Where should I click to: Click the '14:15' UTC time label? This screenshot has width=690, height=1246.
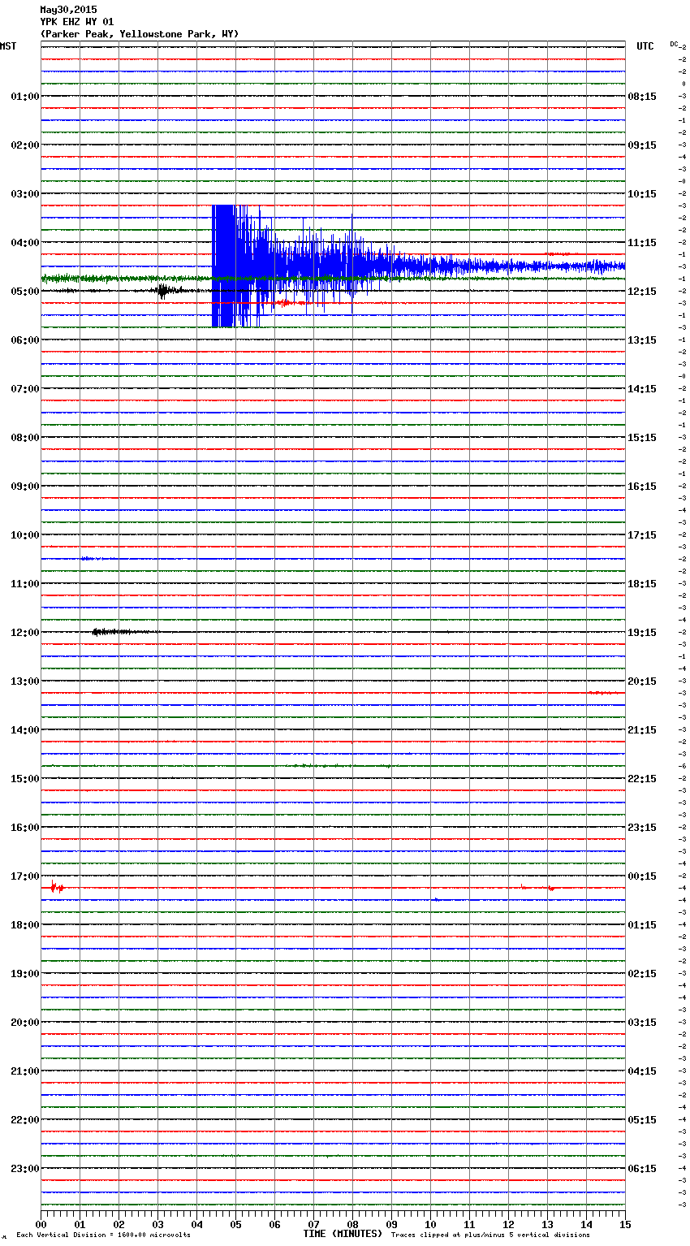coord(642,388)
